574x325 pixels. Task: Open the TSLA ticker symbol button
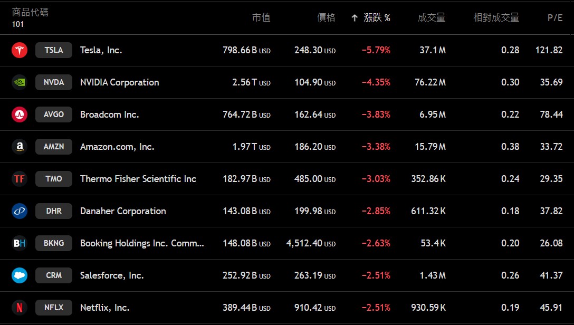point(54,50)
